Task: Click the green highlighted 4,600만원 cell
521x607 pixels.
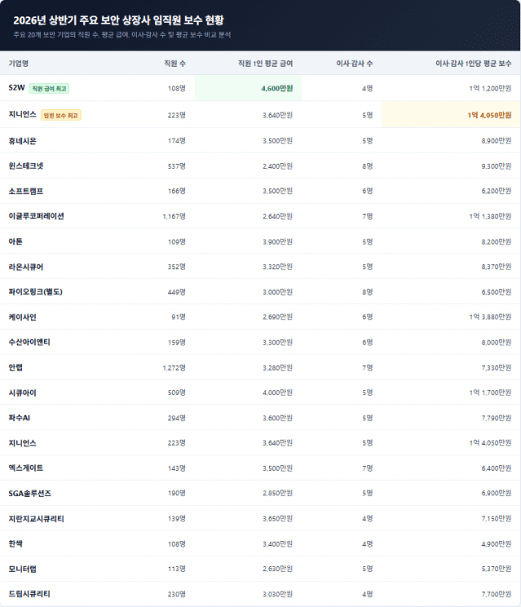Action: point(248,88)
